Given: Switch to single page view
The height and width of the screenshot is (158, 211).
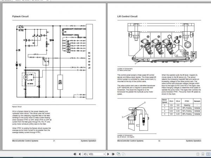Looking at the screenshot, I should [198, 154].
